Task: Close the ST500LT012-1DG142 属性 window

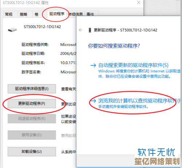Action: click(x=139, y=3)
